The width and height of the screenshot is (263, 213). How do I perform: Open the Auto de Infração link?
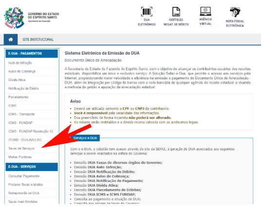click(x=20, y=63)
